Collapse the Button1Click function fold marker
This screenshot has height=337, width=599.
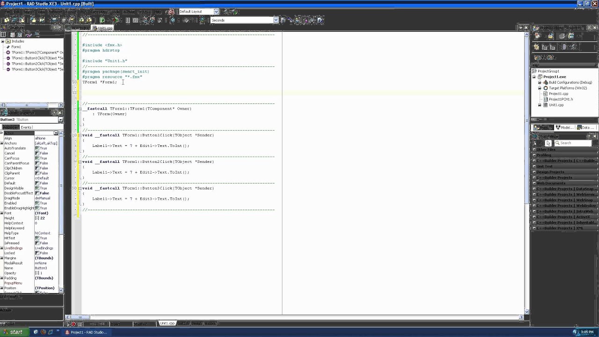[80, 135]
